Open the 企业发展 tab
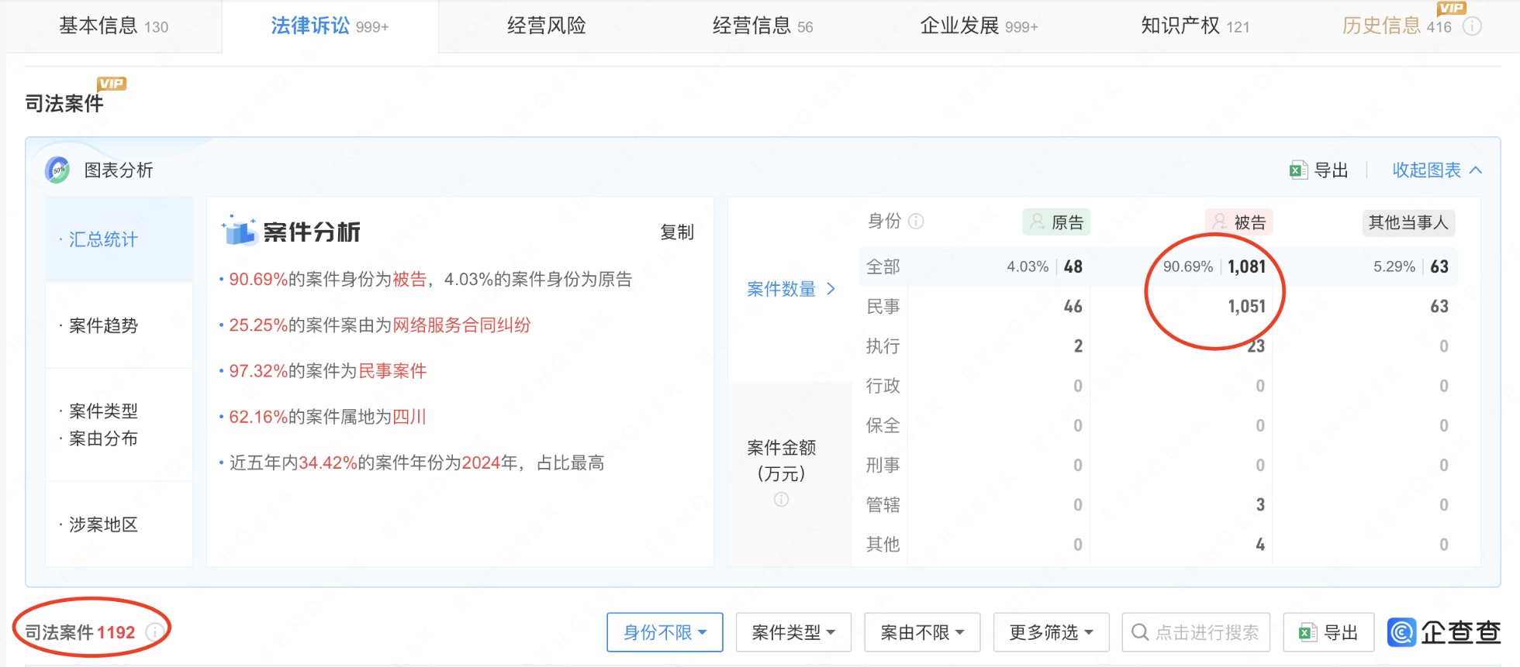The width and height of the screenshot is (1520, 667). click(979, 26)
